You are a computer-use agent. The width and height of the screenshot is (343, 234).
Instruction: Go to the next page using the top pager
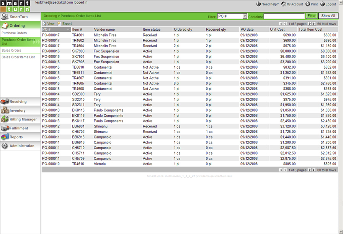tap(310, 24)
